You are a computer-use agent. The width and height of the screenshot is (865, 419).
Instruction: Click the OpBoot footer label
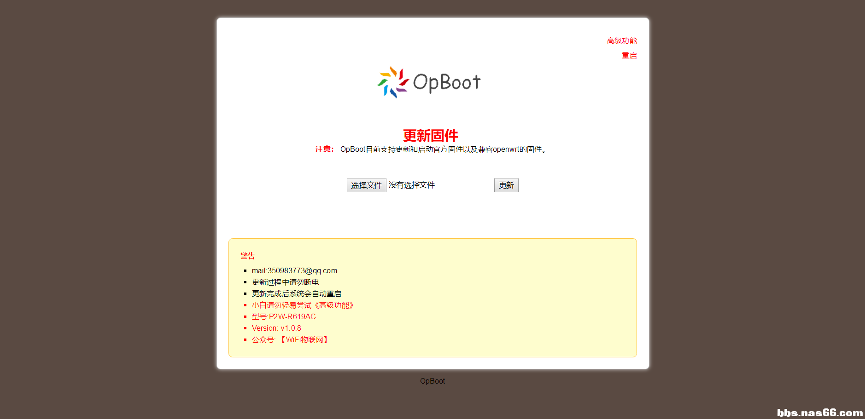point(432,381)
